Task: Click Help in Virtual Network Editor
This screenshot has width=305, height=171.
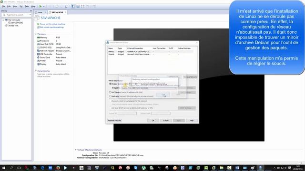Action: (x=192, y=120)
